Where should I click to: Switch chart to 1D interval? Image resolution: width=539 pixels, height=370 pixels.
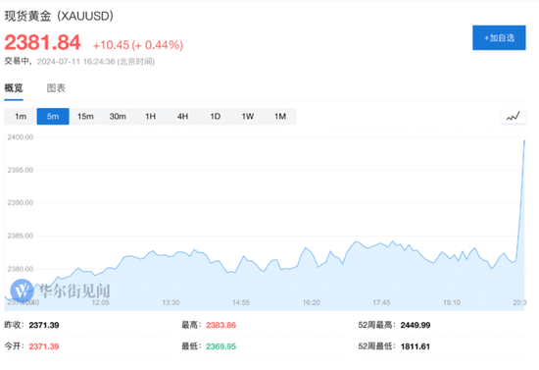pyautogui.click(x=216, y=117)
